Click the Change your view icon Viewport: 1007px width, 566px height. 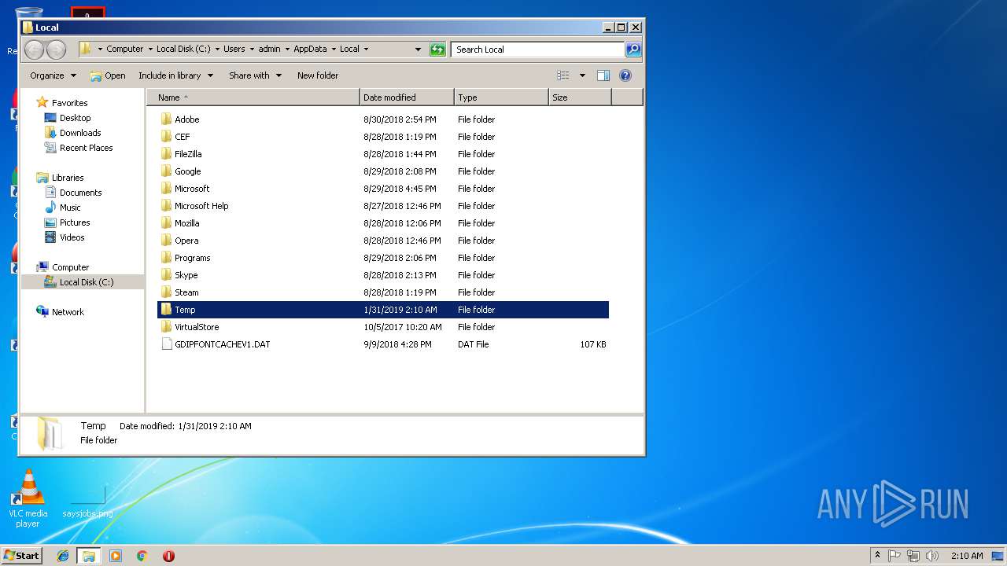click(x=563, y=75)
